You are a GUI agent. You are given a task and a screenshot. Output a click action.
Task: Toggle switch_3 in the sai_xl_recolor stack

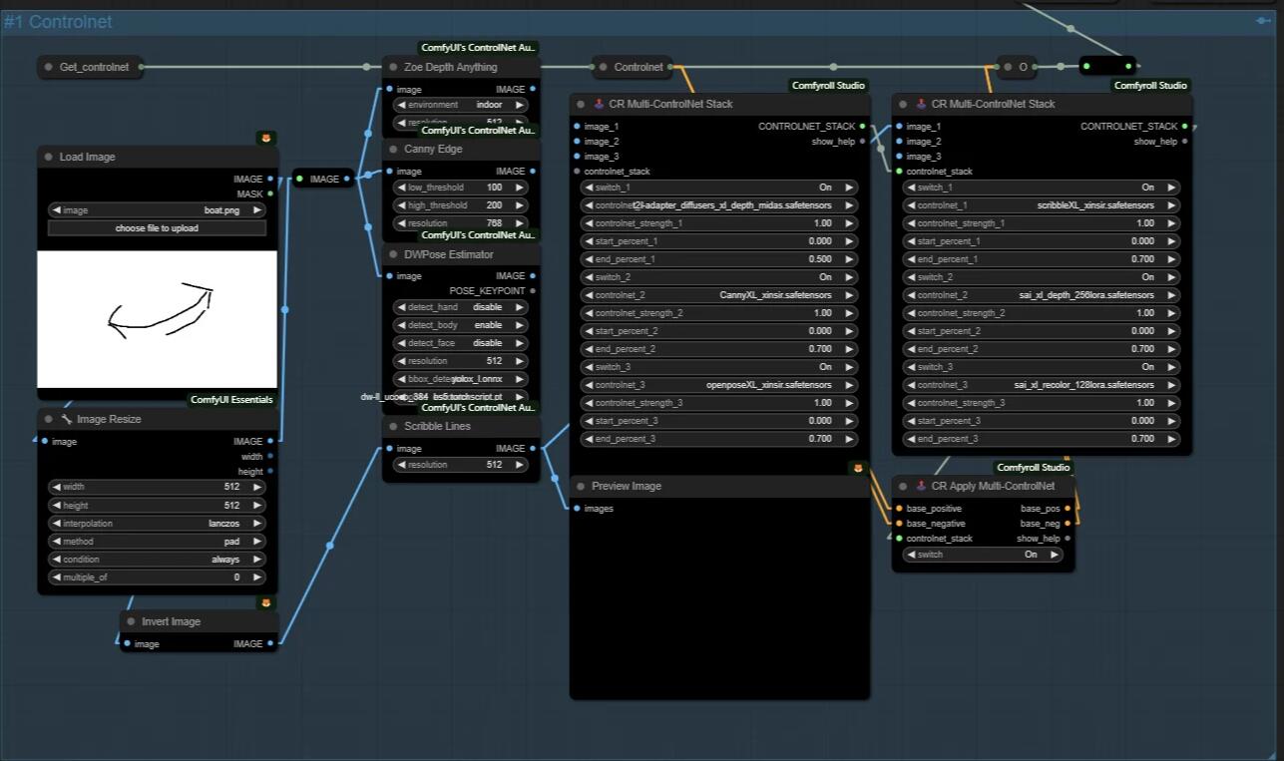click(1042, 366)
